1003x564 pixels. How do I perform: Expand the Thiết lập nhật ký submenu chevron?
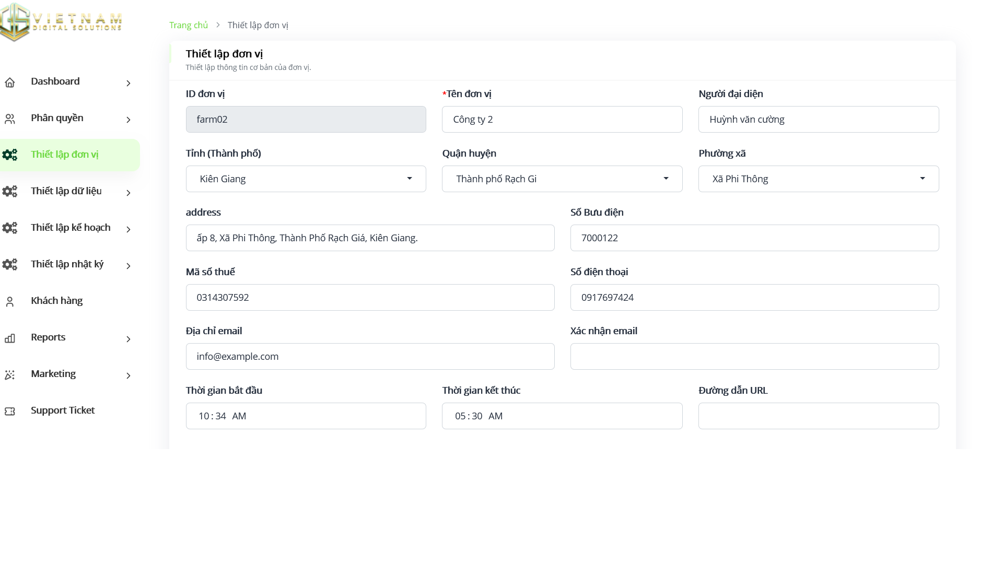click(129, 266)
